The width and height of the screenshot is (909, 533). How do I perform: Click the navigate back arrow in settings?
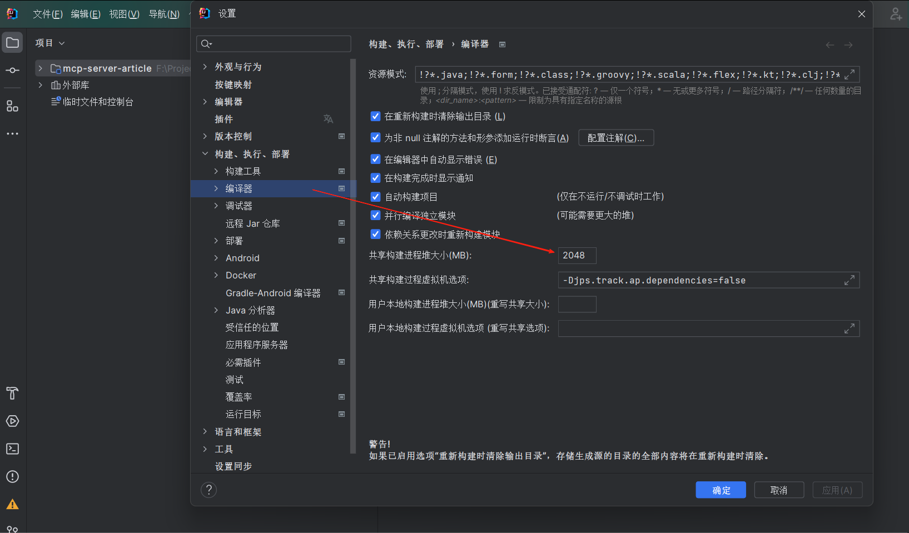[830, 45]
